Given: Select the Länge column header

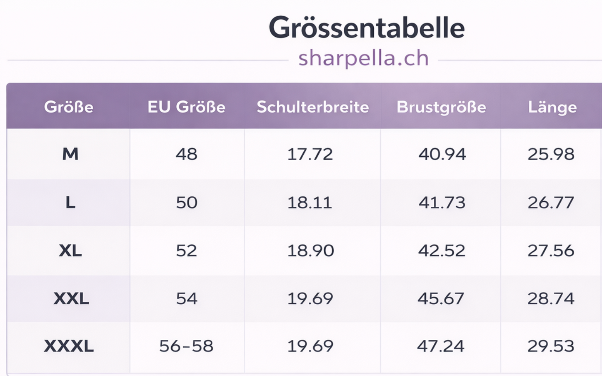Looking at the screenshot, I should click(x=552, y=107).
